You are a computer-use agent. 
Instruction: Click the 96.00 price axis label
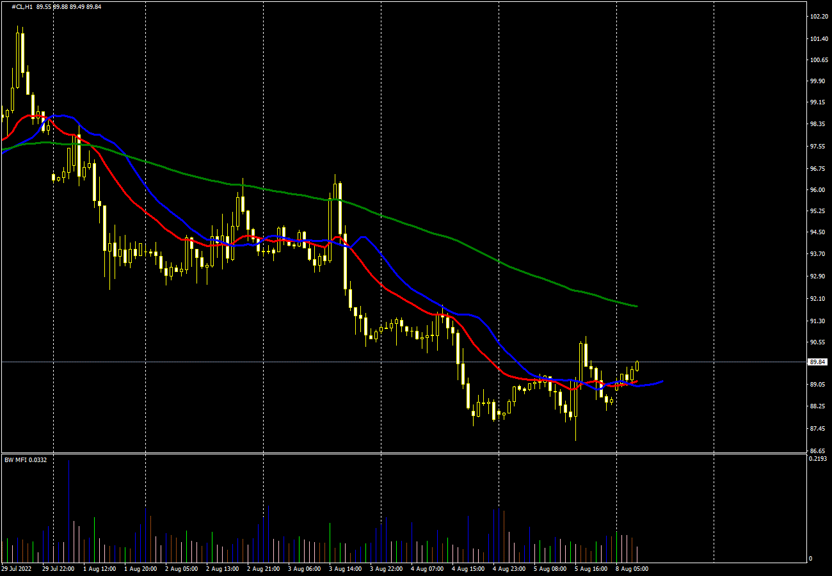[x=819, y=190]
